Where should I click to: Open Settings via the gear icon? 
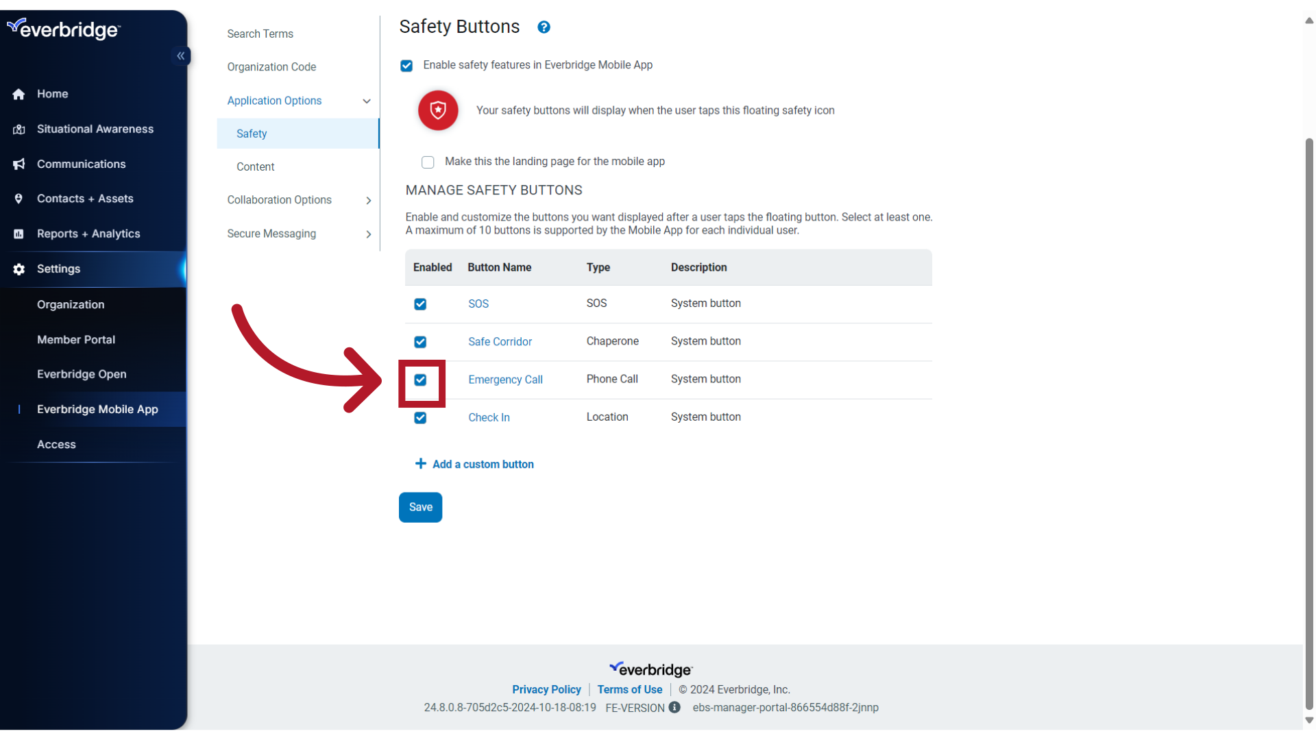19,269
